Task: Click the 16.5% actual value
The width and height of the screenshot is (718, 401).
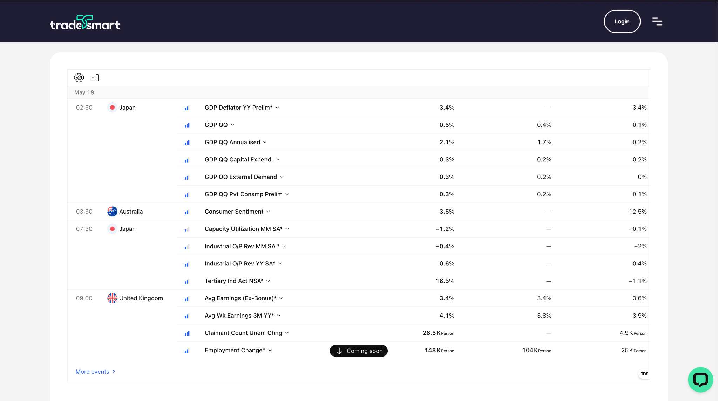Action: pos(445,281)
